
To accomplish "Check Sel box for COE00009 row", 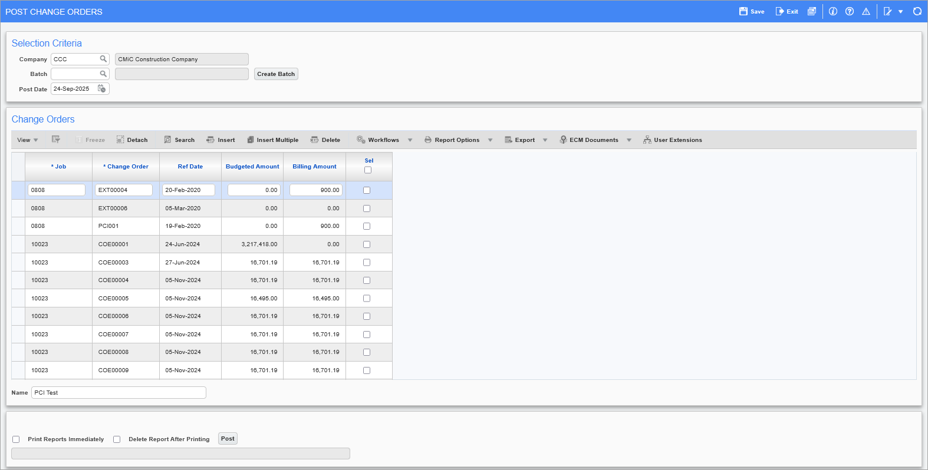I will click(x=367, y=370).
